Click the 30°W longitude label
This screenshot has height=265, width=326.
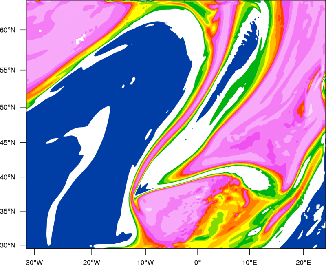35,262
